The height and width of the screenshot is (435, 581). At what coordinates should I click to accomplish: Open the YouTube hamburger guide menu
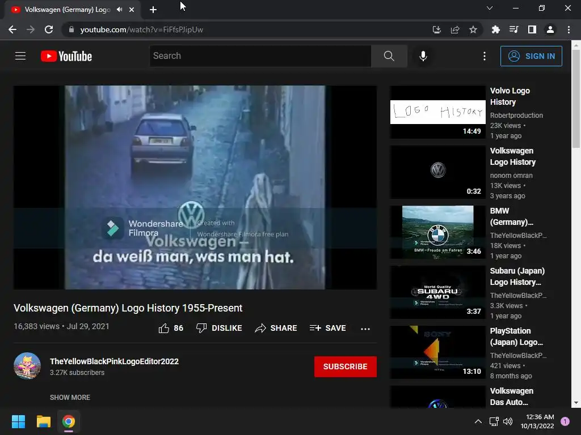(x=20, y=56)
